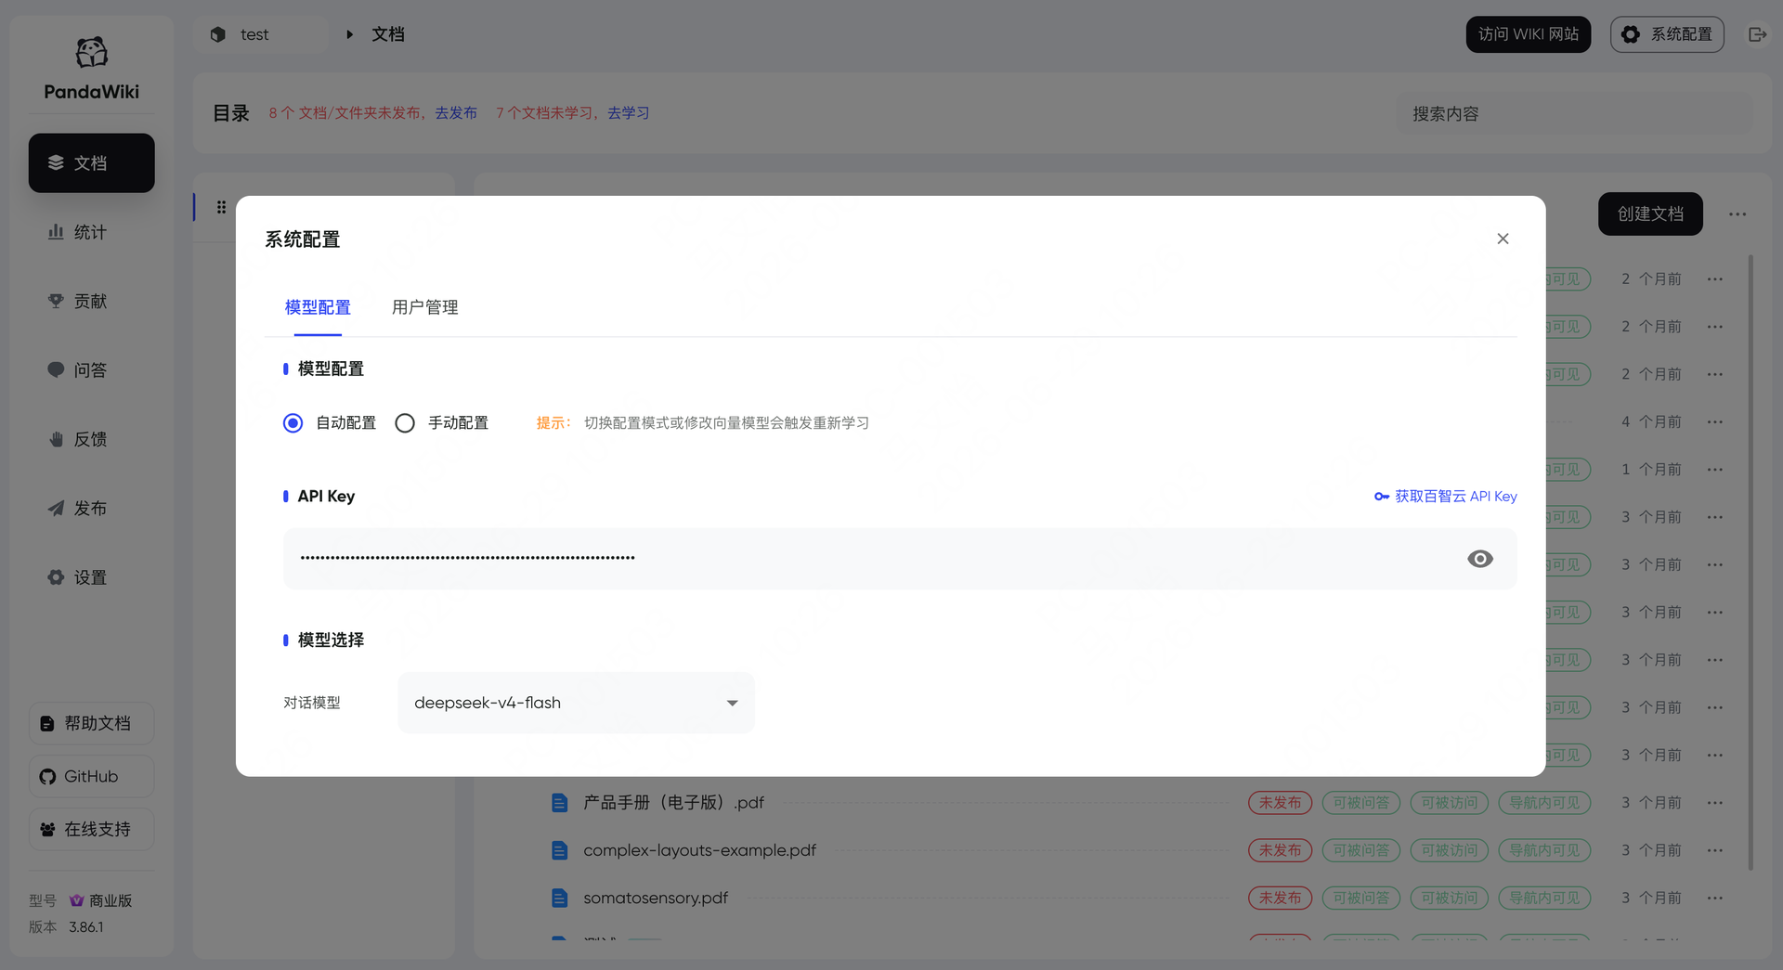1783x970 pixels.
Task: Click 去学习 link in header
Action: [x=629, y=113]
